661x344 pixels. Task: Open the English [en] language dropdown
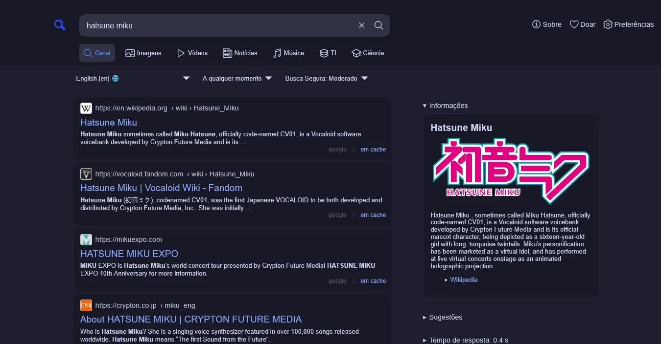click(133, 78)
